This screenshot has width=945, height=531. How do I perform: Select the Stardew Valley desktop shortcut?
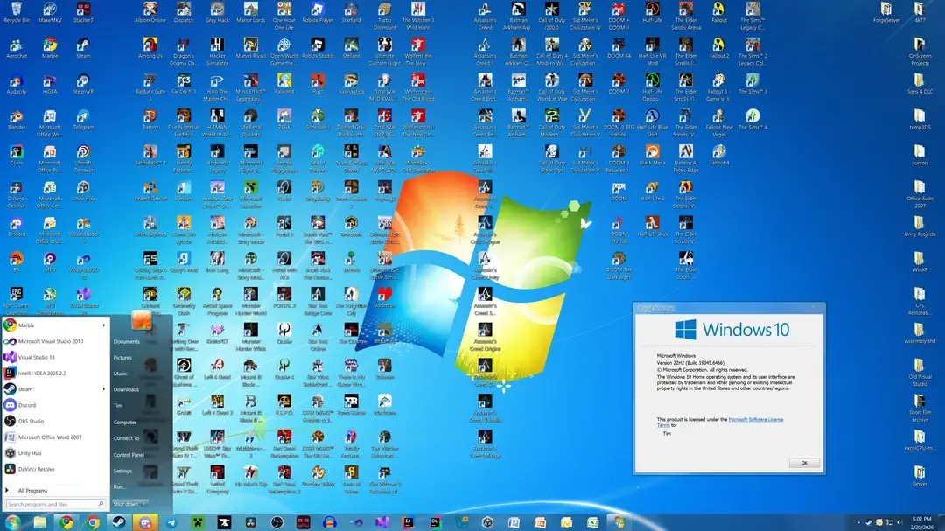click(x=318, y=476)
